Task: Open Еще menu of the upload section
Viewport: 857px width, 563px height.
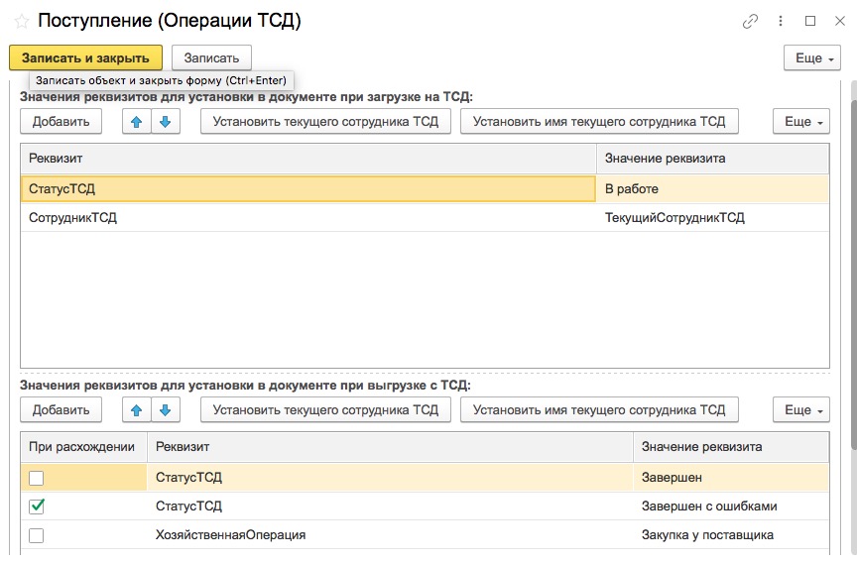Action: (x=801, y=121)
